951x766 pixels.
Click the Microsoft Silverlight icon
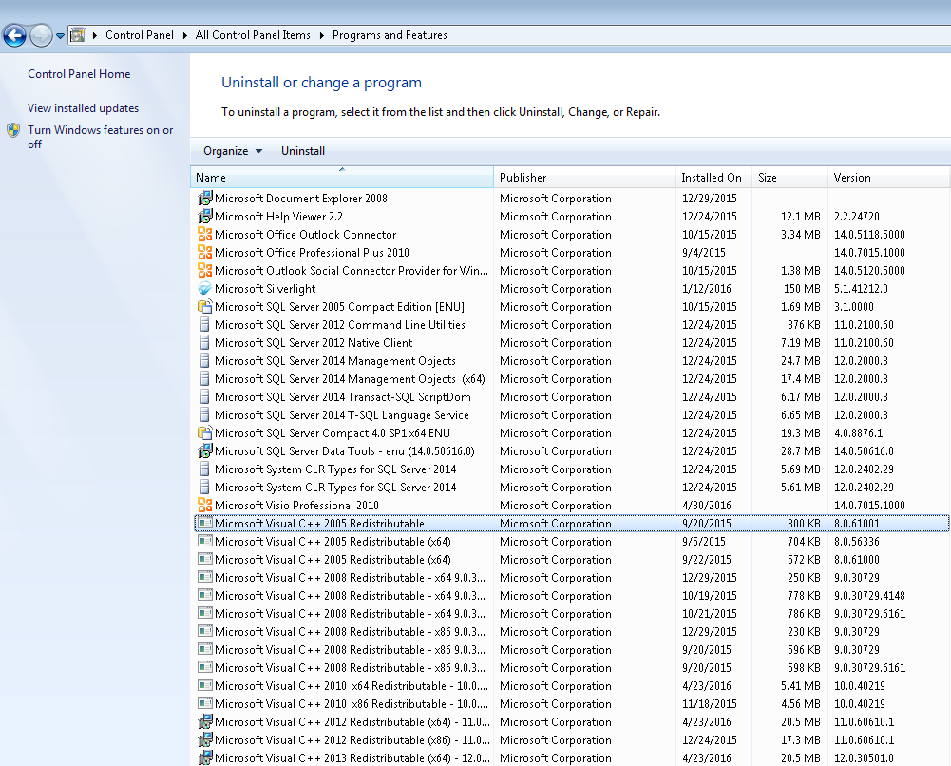(205, 288)
